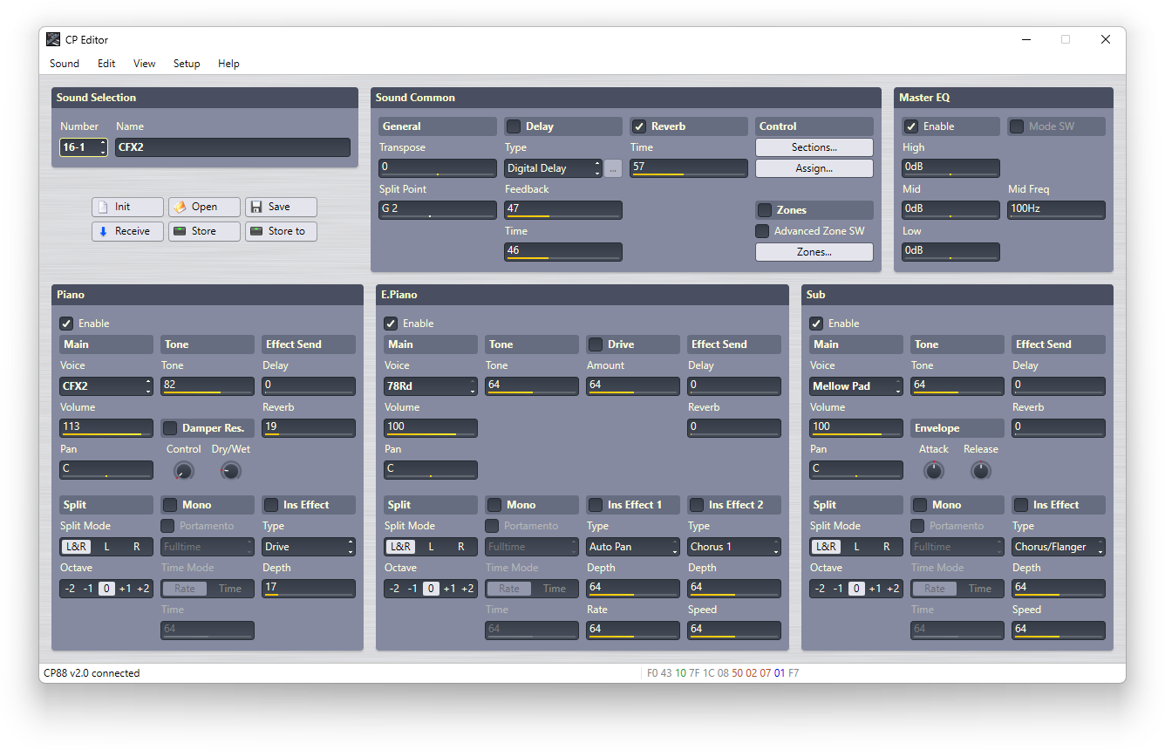Open the Sub Ins Effect Chorus/Flanger dropdown

1058,547
